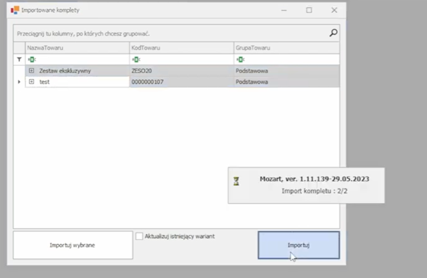Sort by NazwaTowaru column header

(x=77, y=48)
